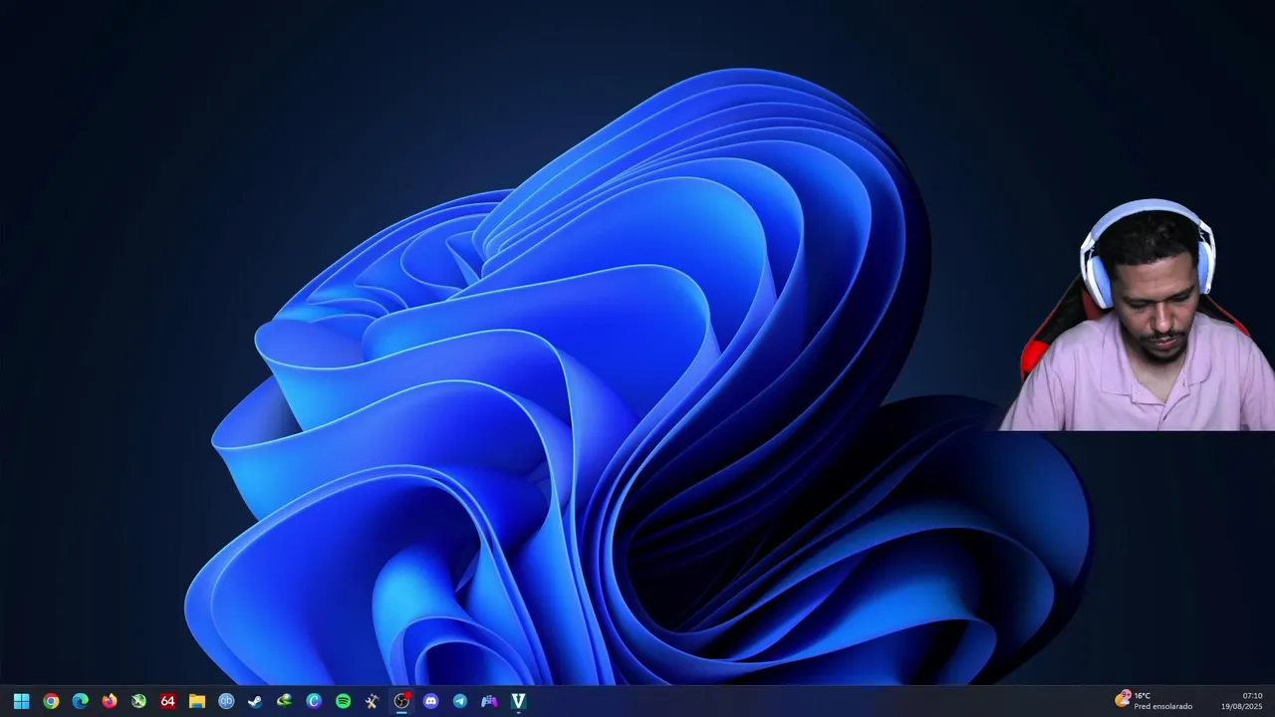This screenshot has height=717, width=1275.
Task: Open the white V icon app
Action: point(518,701)
